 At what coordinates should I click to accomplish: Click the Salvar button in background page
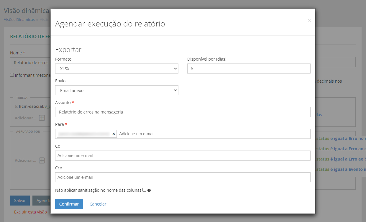coord(20,201)
